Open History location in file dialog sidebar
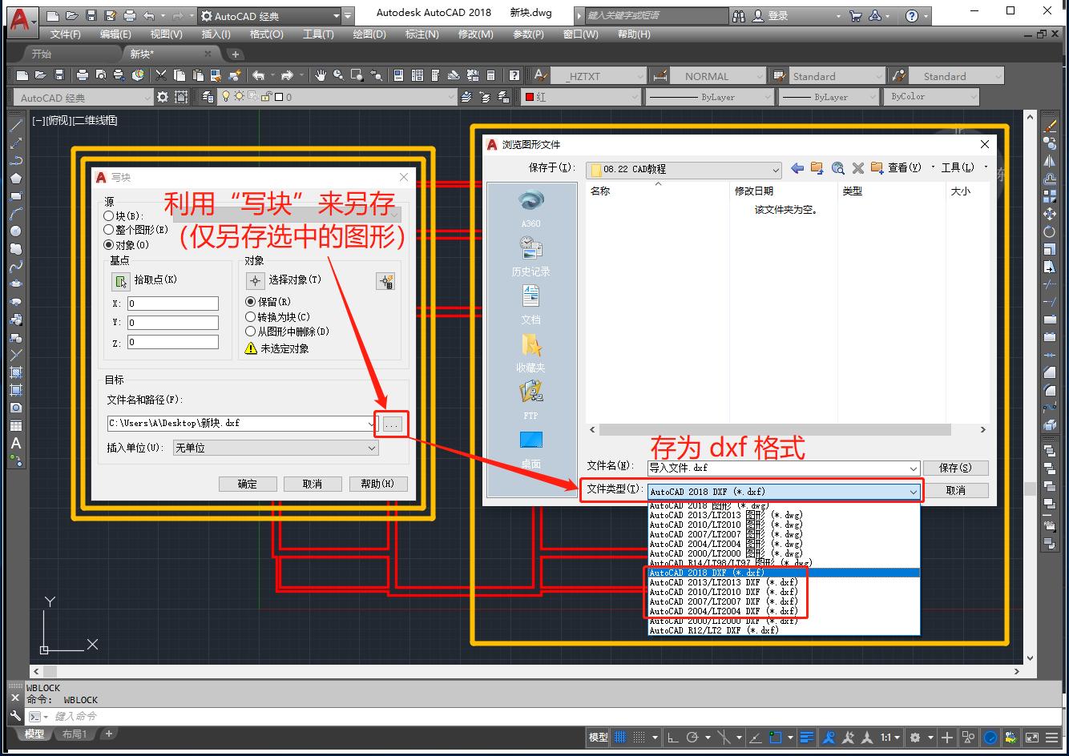The width and height of the screenshot is (1069, 756). pos(530,256)
